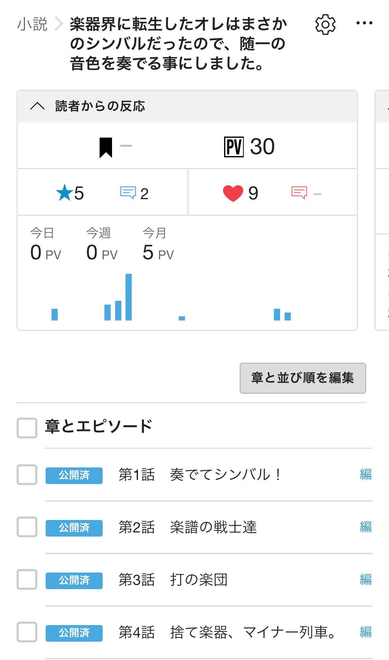
Task: Tap the blue star rating icon
Action: coord(65,193)
